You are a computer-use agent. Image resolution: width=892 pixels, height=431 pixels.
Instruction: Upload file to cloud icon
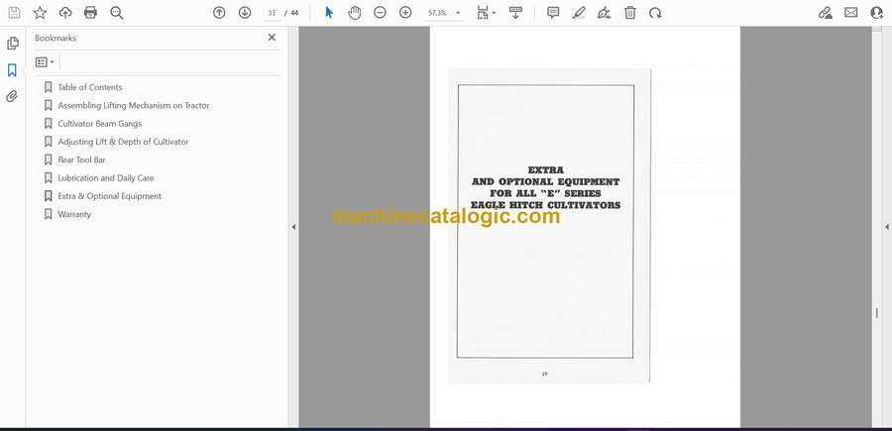pyautogui.click(x=65, y=13)
